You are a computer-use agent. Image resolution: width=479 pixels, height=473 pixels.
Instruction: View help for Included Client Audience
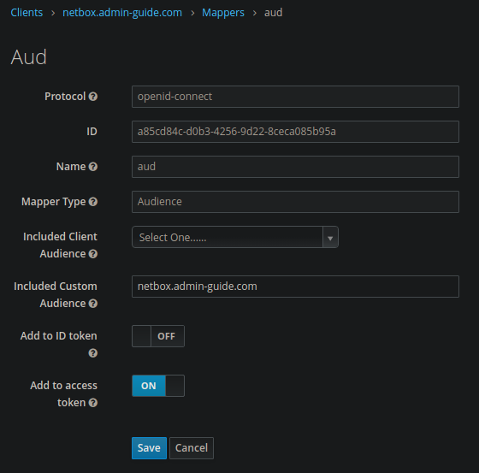(x=93, y=254)
